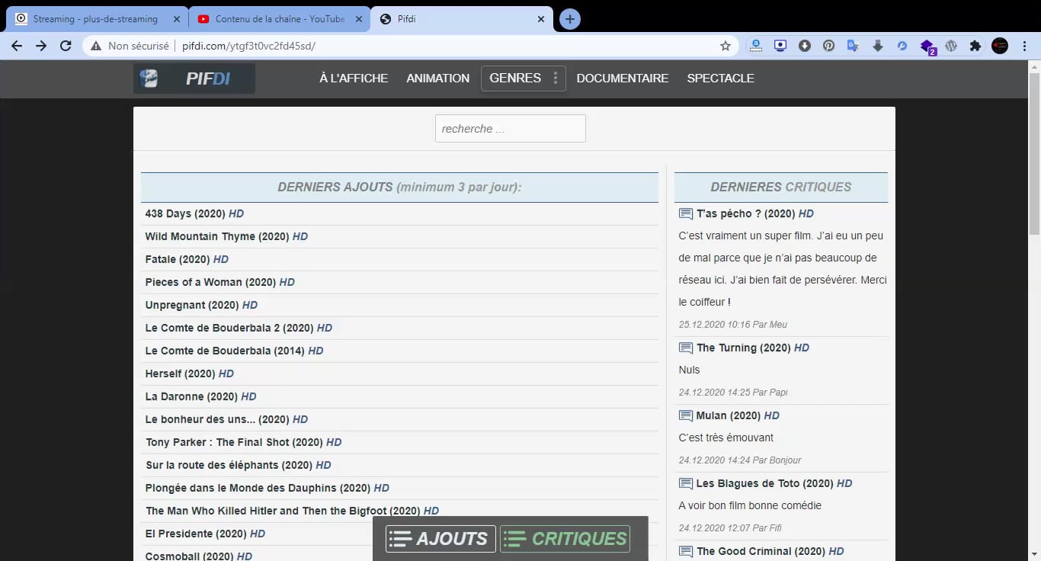1041x561 pixels.
Task: Open the WordPress extension icon
Action: pyautogui.click(x=950, y=46)
